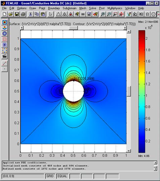Click the Initialize Mesh triangle icon

point(58,14)
